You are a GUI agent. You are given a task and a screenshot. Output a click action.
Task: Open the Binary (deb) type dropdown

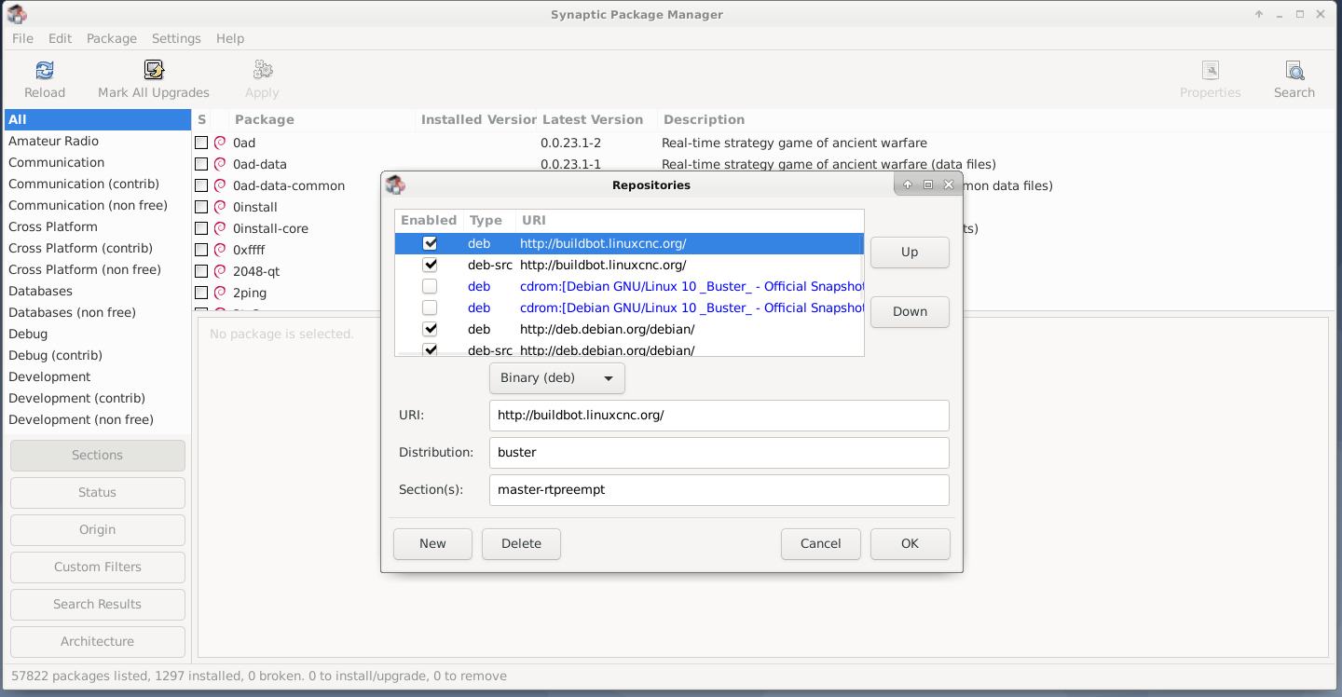point(556,377)
